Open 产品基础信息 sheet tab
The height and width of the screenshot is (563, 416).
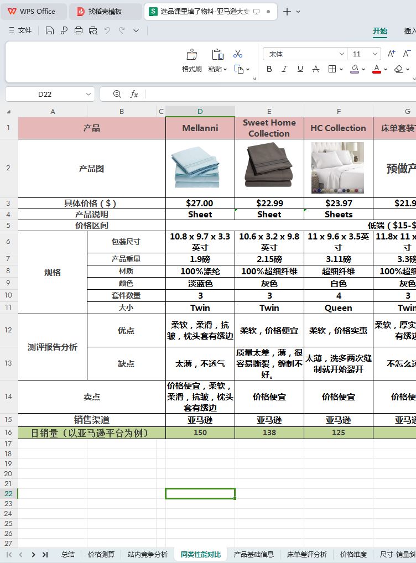[253, 554]
